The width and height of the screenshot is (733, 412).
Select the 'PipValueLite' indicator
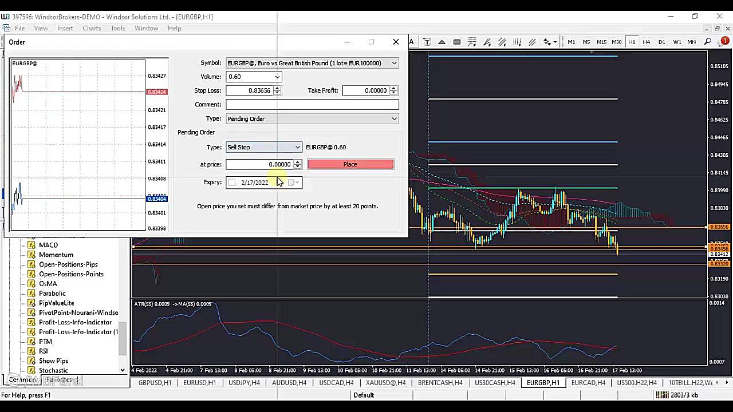tap(56, 303)
